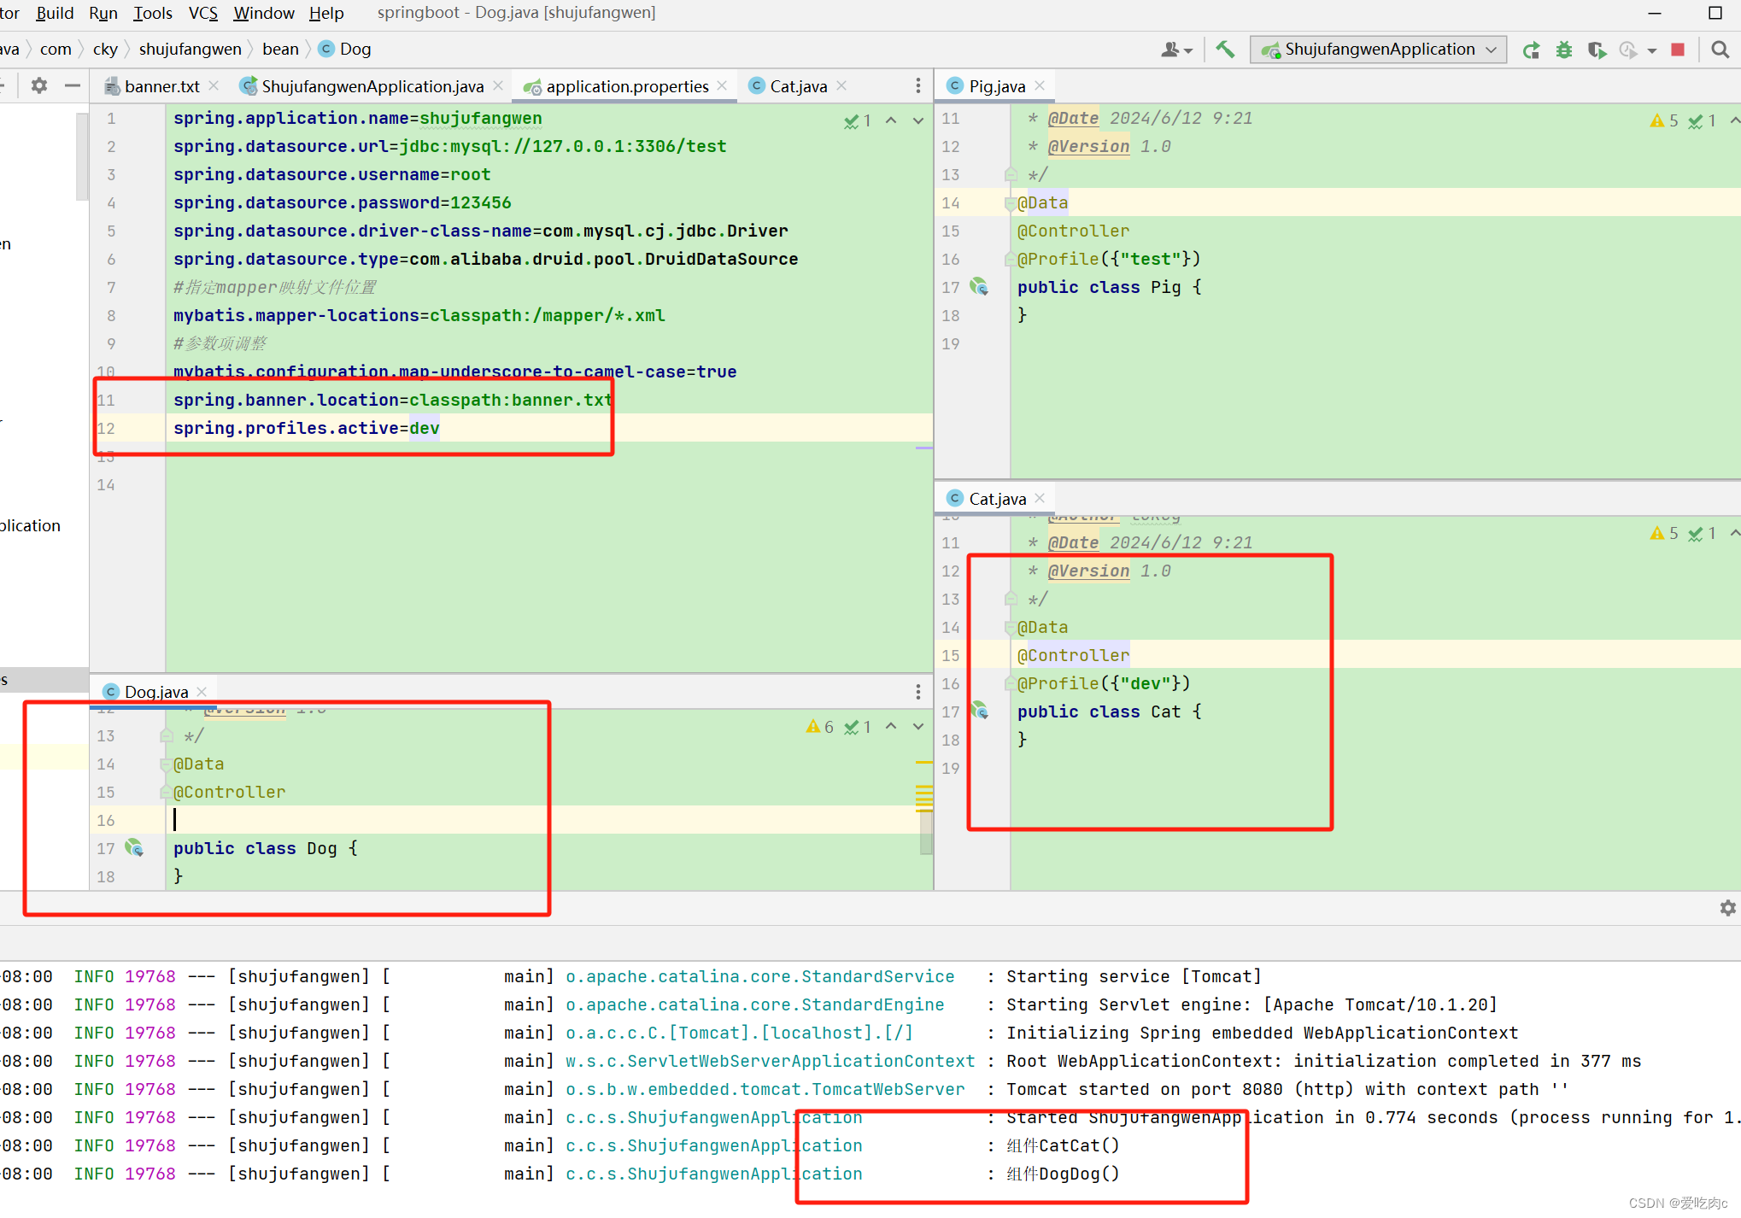Click the application.properties typo check indicator
Screen dimensions: 1741x1218
858,121
